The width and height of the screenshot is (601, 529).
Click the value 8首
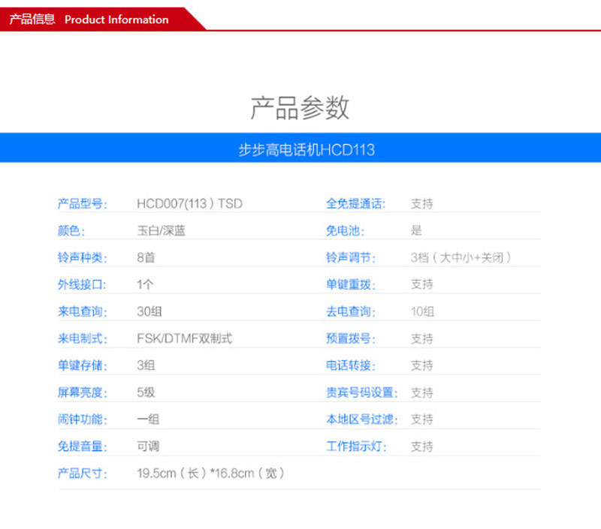point(146,257)
